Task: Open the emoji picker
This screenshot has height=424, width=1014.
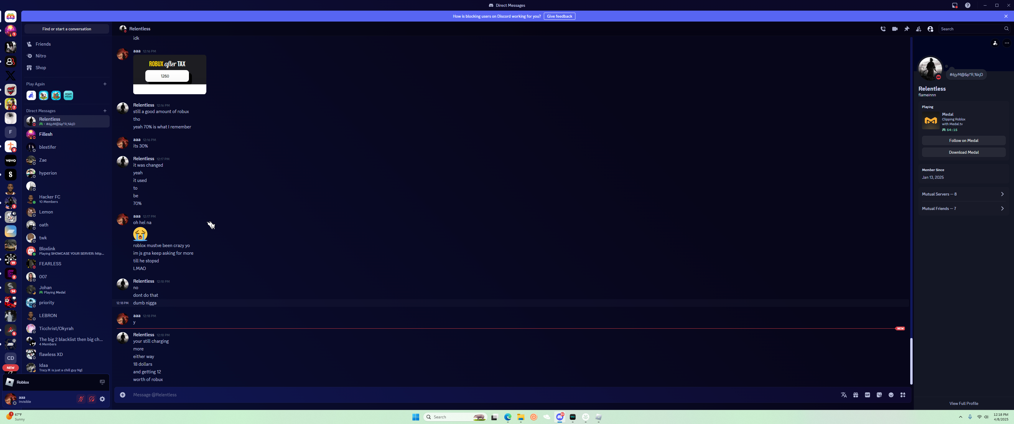Action: point(891,395)
